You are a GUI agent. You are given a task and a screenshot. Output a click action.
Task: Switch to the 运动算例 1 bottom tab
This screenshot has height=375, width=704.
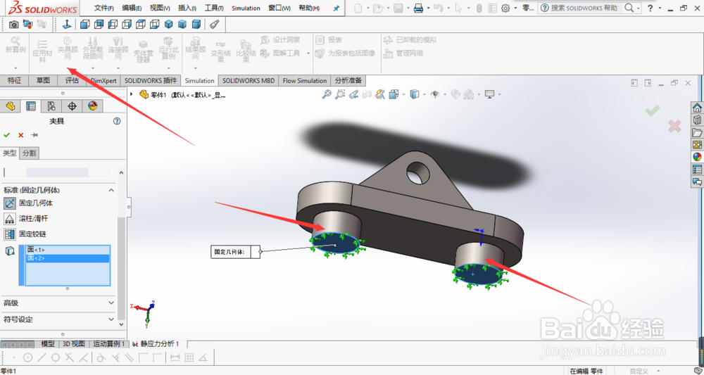108,344
